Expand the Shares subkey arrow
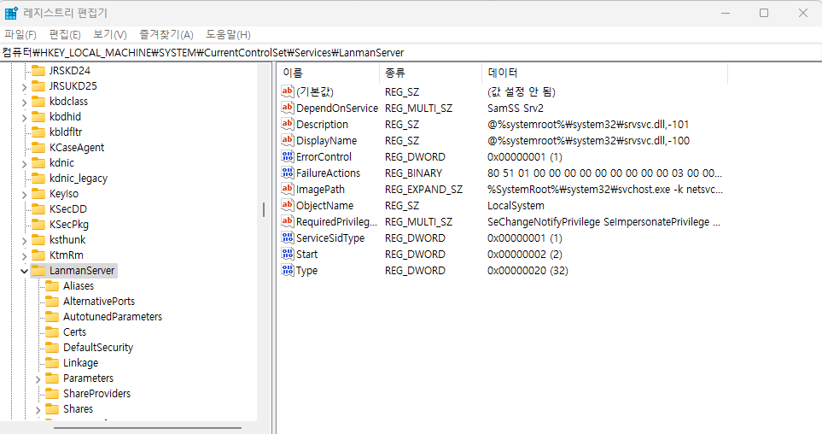The width and height of the screenshot is (822, 434). pyautogui.click(x=38, y=409)
